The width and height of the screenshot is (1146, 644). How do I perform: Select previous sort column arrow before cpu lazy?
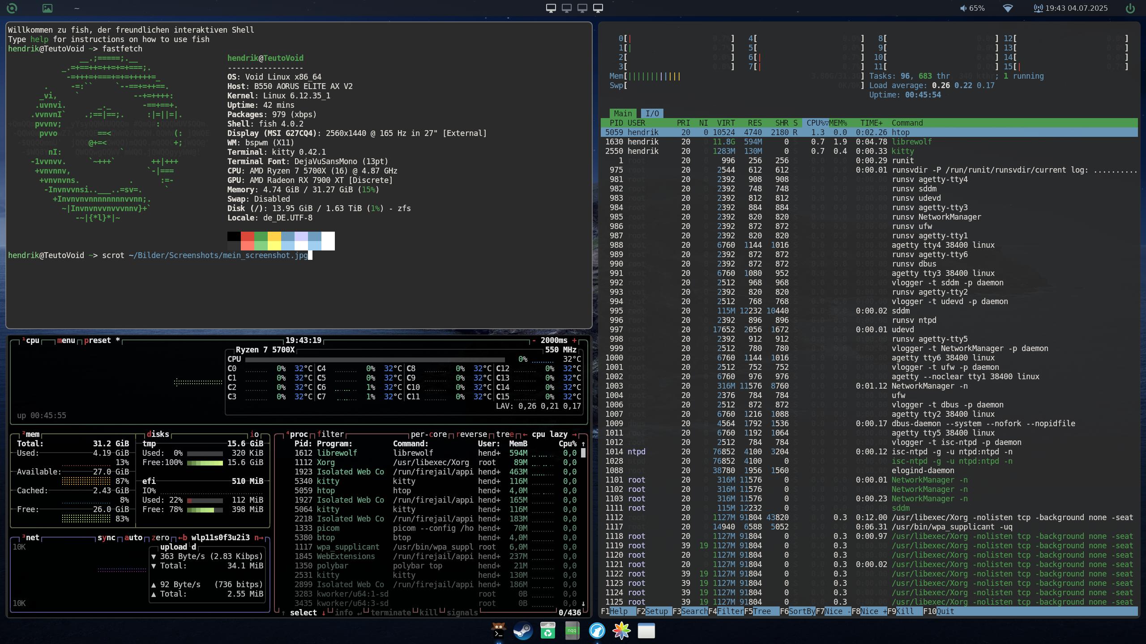tap(525, 434)
